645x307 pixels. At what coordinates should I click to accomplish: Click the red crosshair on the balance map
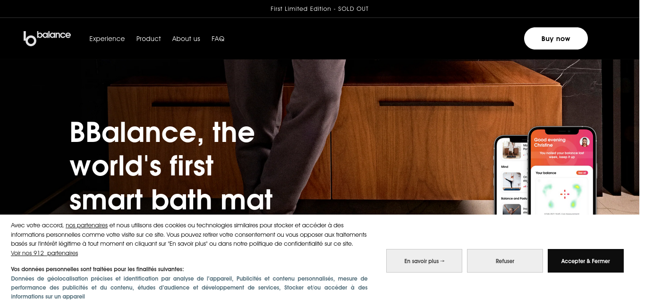565,194
